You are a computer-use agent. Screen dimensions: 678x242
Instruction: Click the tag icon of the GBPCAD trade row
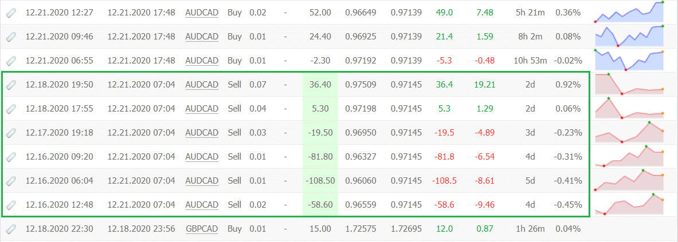coord(10,229)
